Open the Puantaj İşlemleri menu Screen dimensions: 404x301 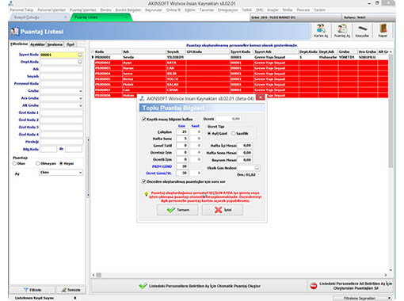[83, 10]
